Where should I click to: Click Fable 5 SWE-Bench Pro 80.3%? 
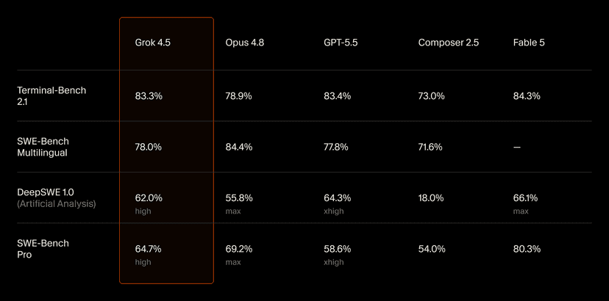click(527, 249)
